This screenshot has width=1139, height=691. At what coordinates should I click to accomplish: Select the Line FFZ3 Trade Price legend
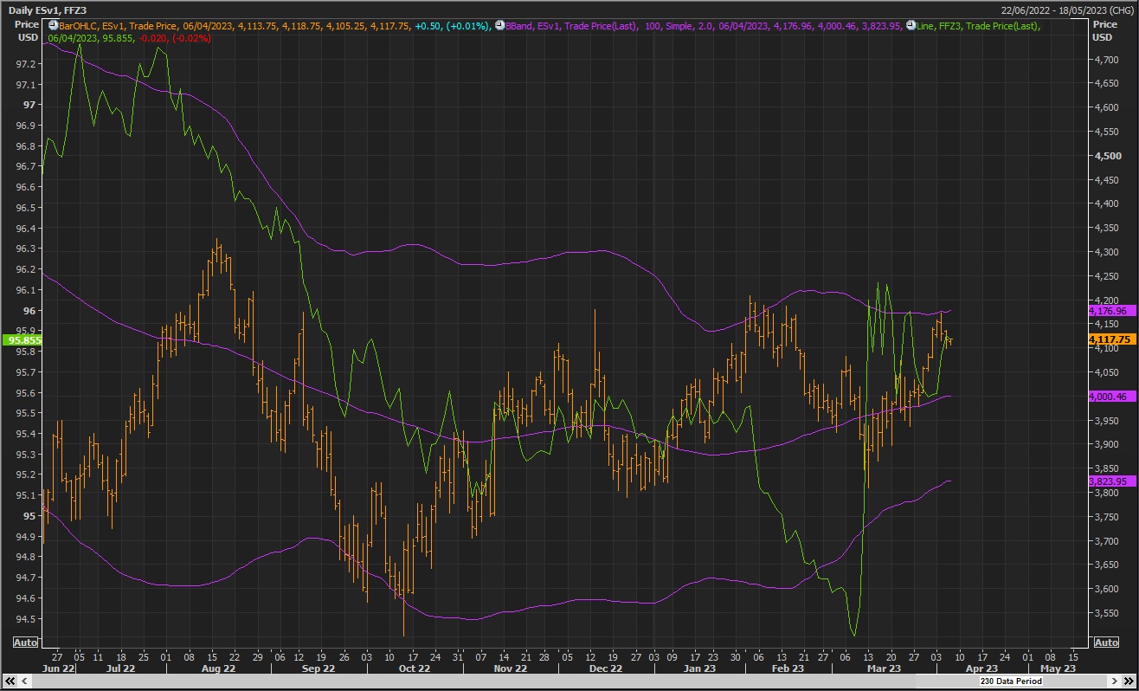tap(978, 26)
